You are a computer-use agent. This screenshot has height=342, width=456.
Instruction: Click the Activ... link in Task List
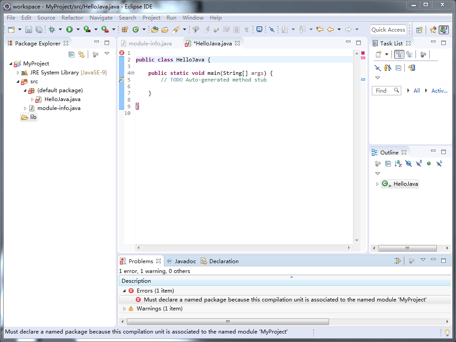click(439, 91)
